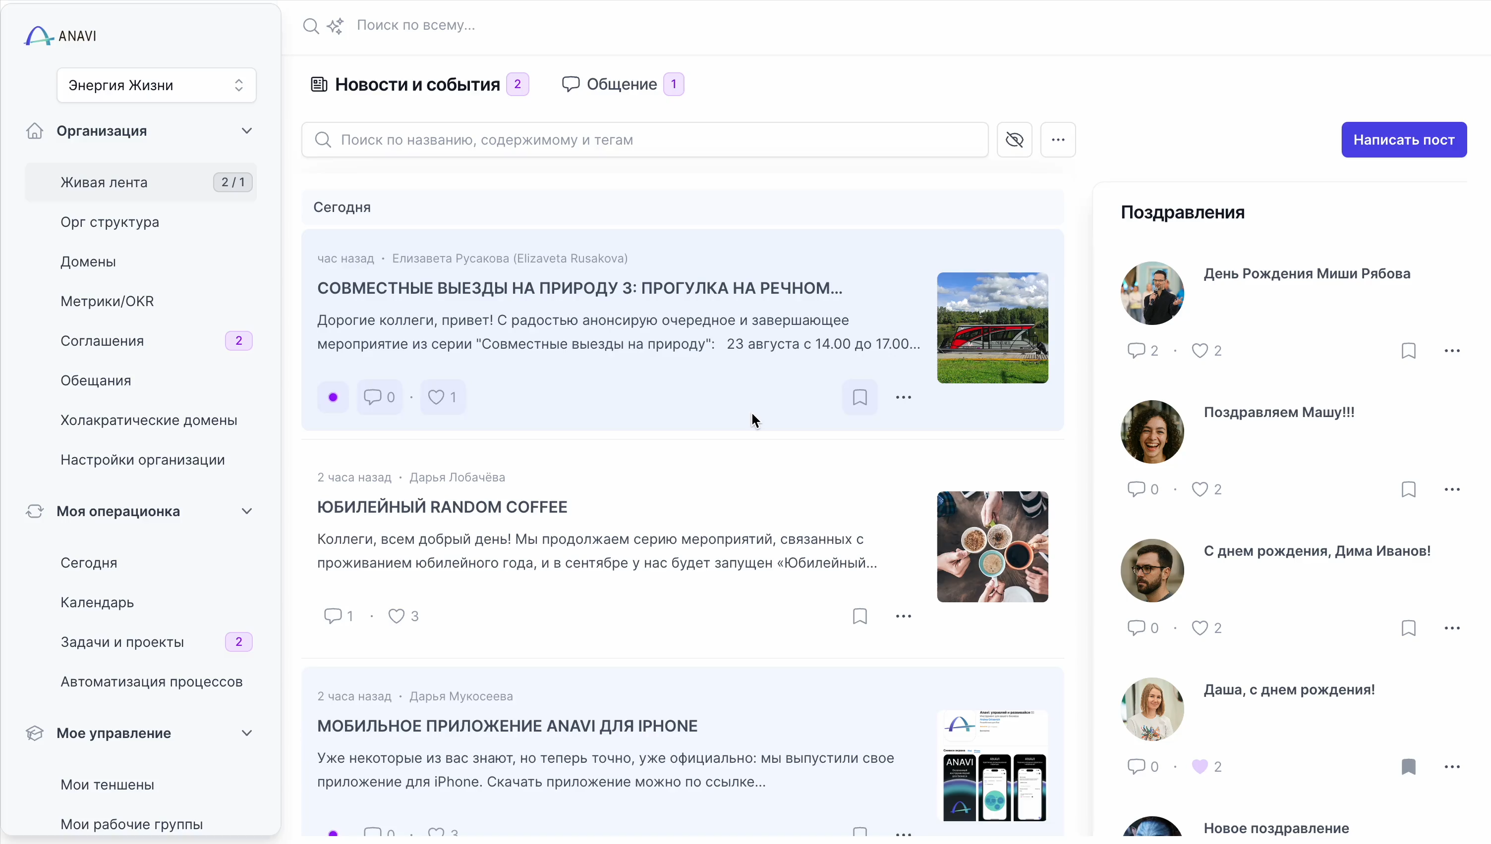1491x844 pixels.
Task: Open Орг структура in the sidebar
Action: pos(110,222)
